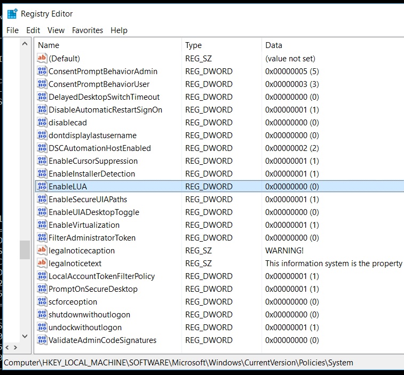This screenshot has height=375, width=404.
Task: Select the EnableSecureUIAPaths value name
Action: pos(88,200)
